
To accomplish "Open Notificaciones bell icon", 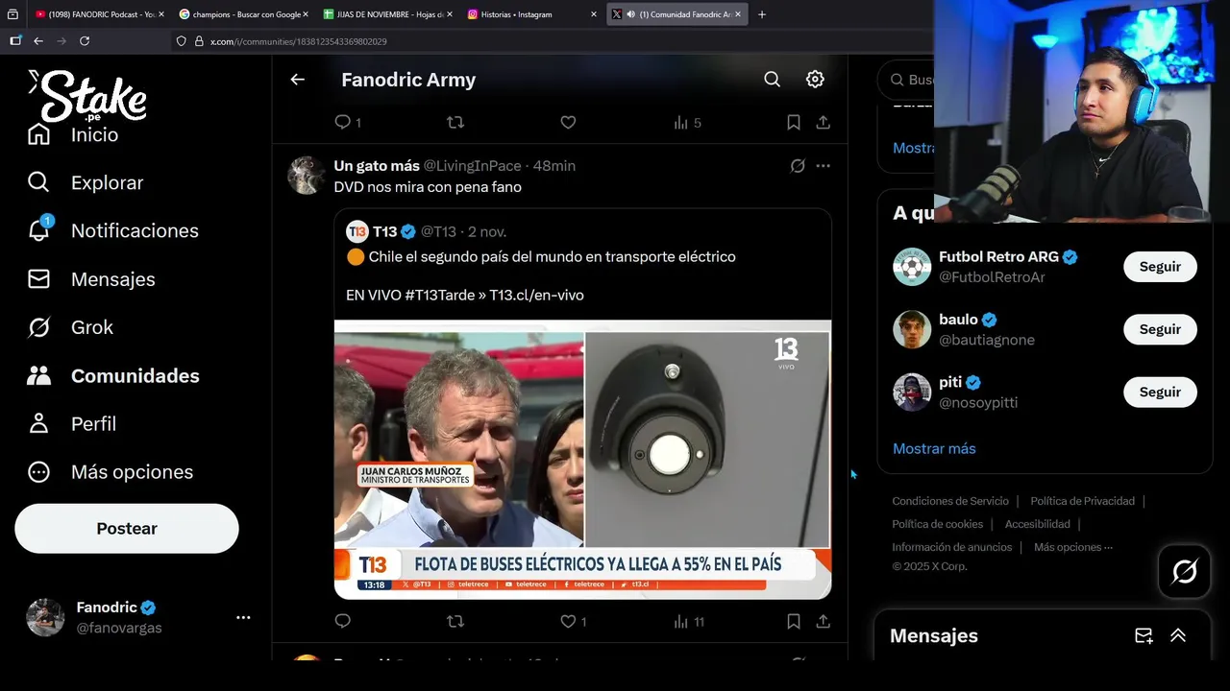I will pyautogui.click(x=38, y=230).
